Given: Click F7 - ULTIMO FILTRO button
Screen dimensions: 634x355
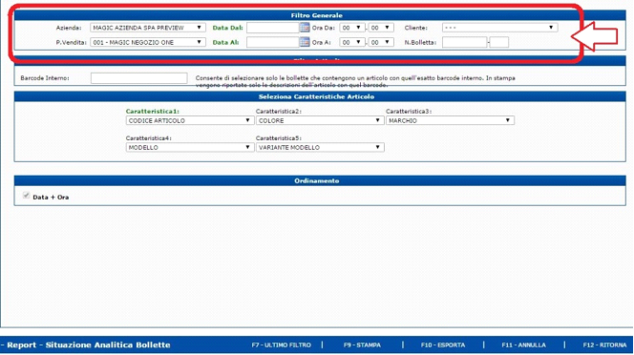Looking at the screenshot, I should click(281, 345).
